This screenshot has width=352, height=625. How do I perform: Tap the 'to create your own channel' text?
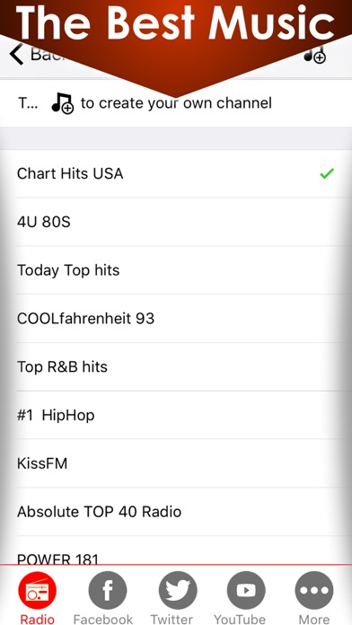[x=176, y=103]
